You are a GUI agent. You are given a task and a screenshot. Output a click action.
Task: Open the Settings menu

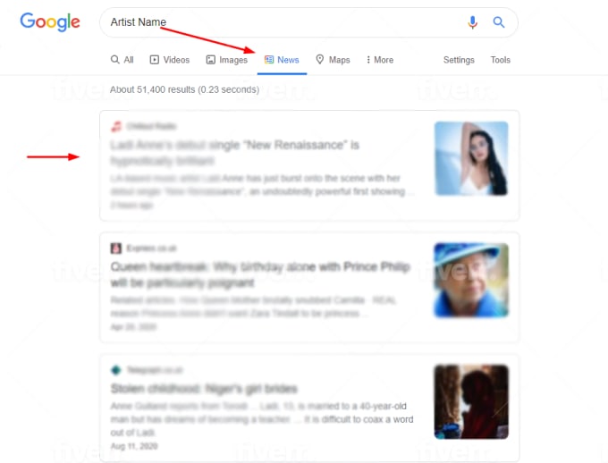pos(459,60)
